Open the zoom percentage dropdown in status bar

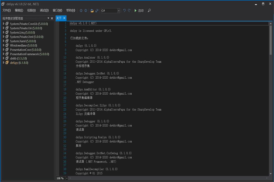coord(66,178)
